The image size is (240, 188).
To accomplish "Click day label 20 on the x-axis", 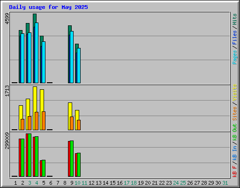I will click(148, 183).
